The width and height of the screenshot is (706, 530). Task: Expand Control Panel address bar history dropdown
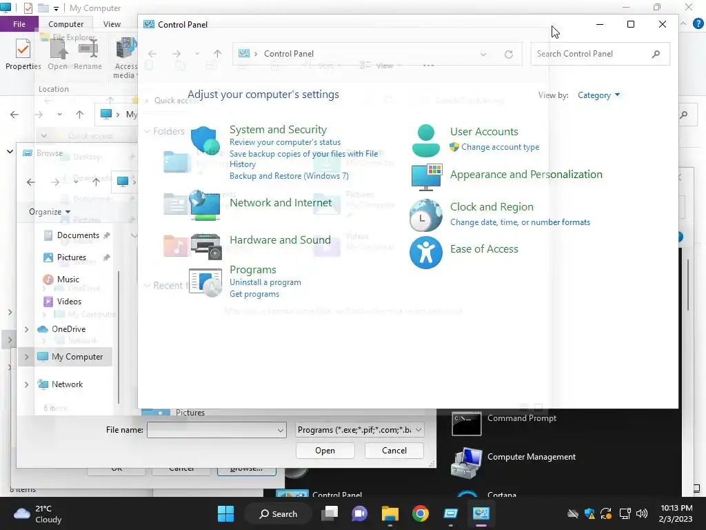483,54
